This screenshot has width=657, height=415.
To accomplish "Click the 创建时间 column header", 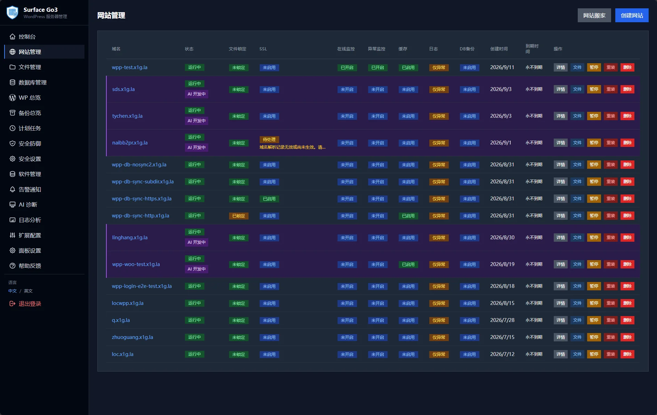I will (x=499, y=49).
